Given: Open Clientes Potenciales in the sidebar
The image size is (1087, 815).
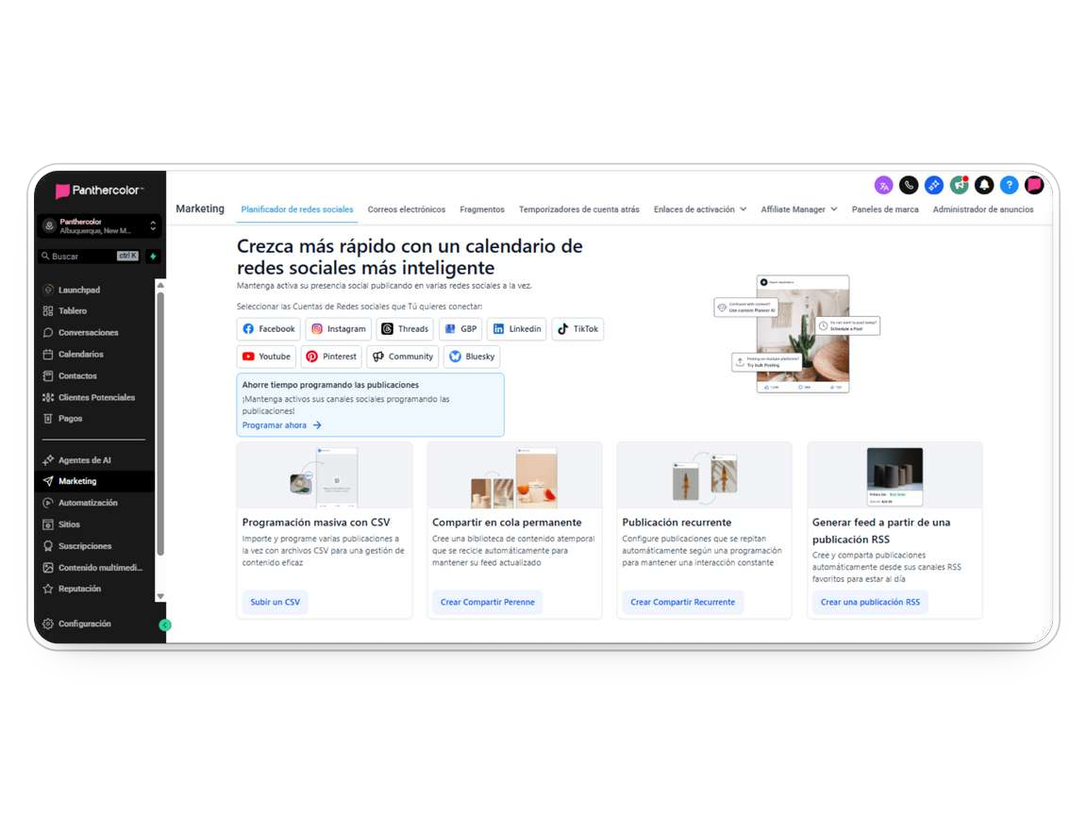Looking at the screenshot, I should [96, 397].
